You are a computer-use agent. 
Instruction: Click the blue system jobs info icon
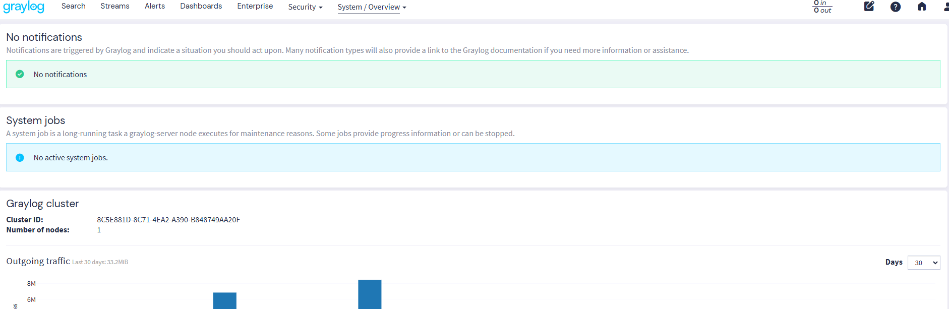pos(20,157)
